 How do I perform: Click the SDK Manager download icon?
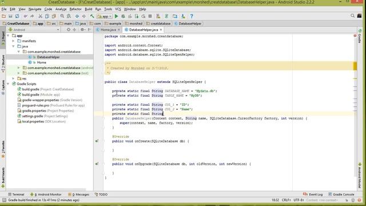183,17
